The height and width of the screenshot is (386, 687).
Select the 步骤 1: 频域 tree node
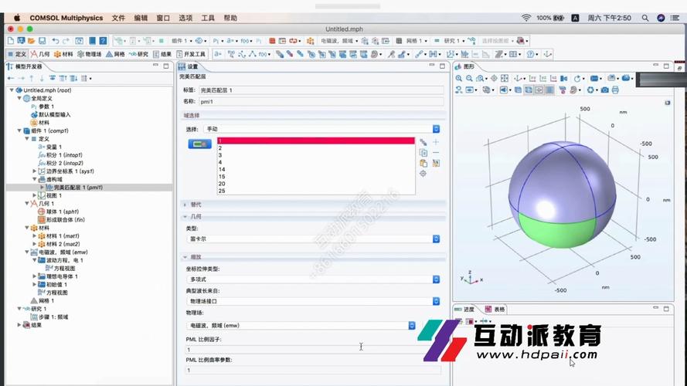(x=49, y=317)
